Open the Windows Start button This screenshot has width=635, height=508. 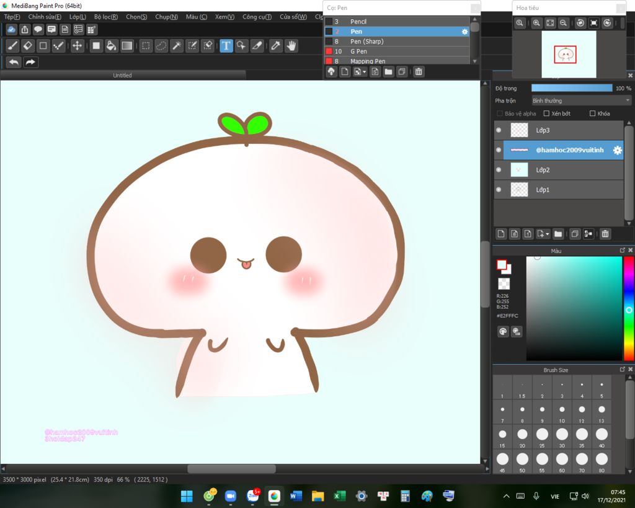187,496
